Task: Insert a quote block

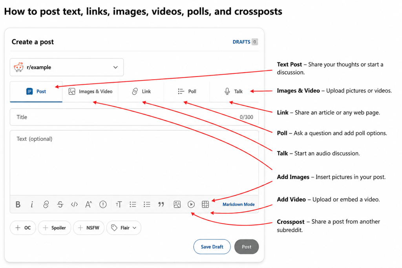Action: point(161,204)
